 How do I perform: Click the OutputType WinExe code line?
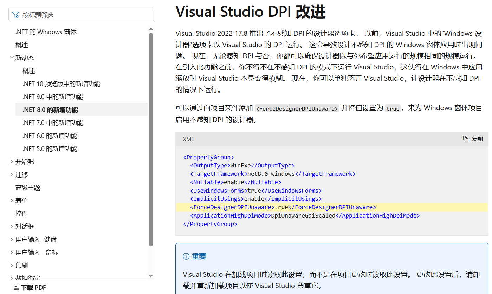242,166
